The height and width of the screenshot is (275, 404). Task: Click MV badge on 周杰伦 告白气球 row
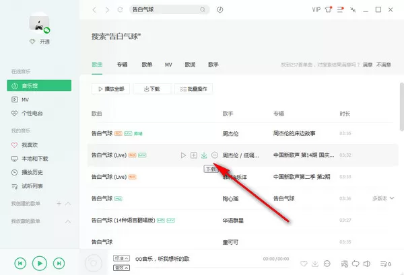pos(128,133)
